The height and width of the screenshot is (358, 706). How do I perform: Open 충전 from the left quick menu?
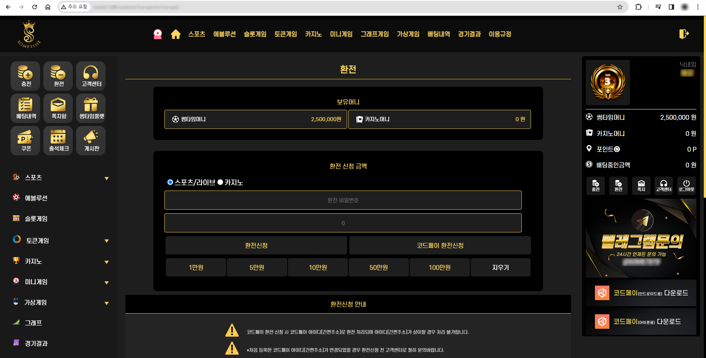click(25, 76)
